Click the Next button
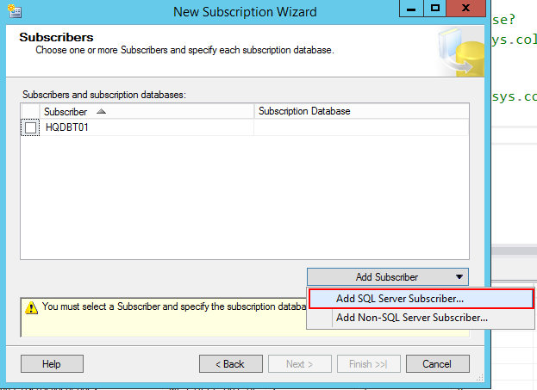 299,364
